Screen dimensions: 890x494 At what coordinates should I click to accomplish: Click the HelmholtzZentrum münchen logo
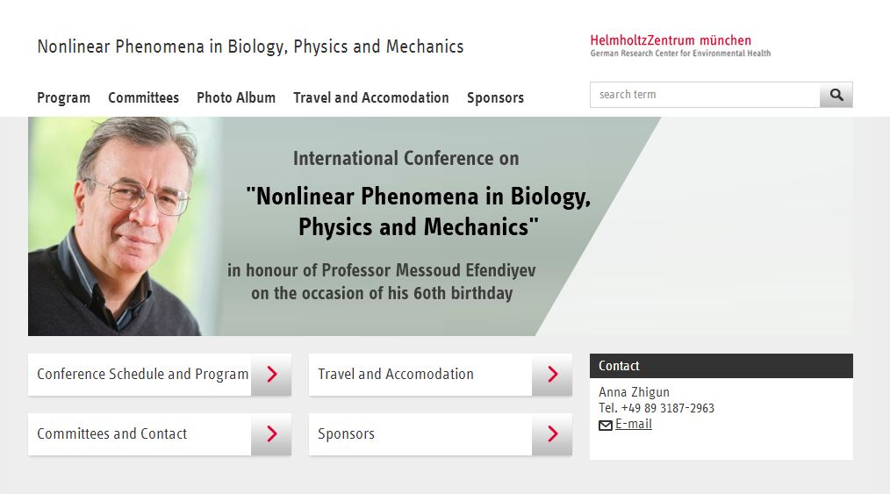[680, 46]
